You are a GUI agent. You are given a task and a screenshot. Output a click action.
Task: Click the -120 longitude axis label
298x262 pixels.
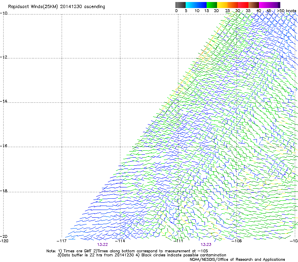point(4,241)
